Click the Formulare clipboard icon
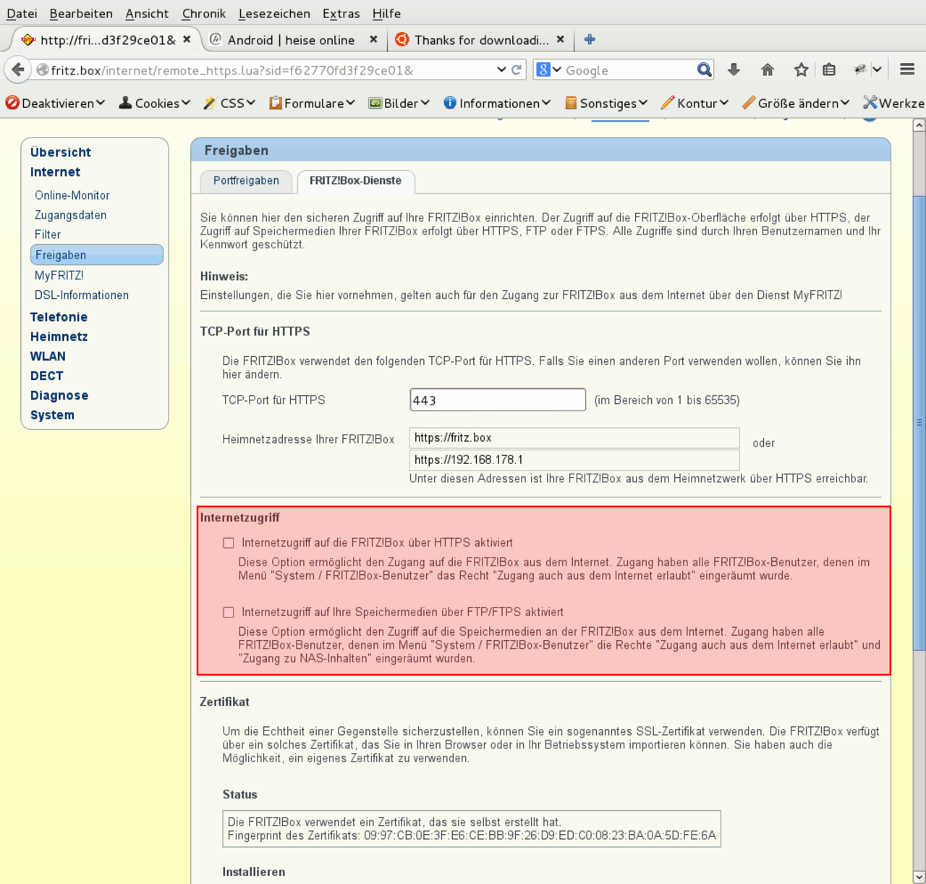The width and height of the screenshot is (926, 884). 276,103
